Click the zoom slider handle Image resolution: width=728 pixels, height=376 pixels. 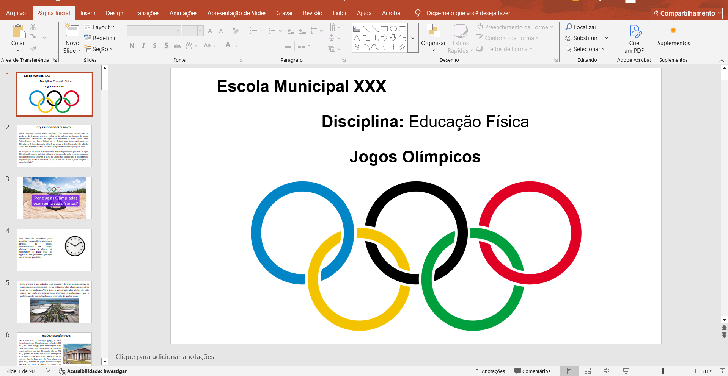point(663,371)
